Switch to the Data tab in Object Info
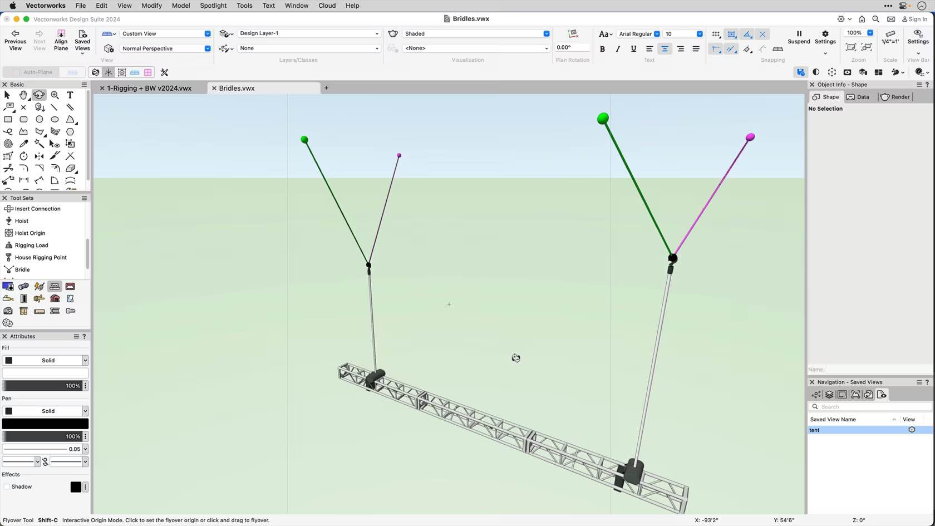935x526 pixels. pos(863,97)
